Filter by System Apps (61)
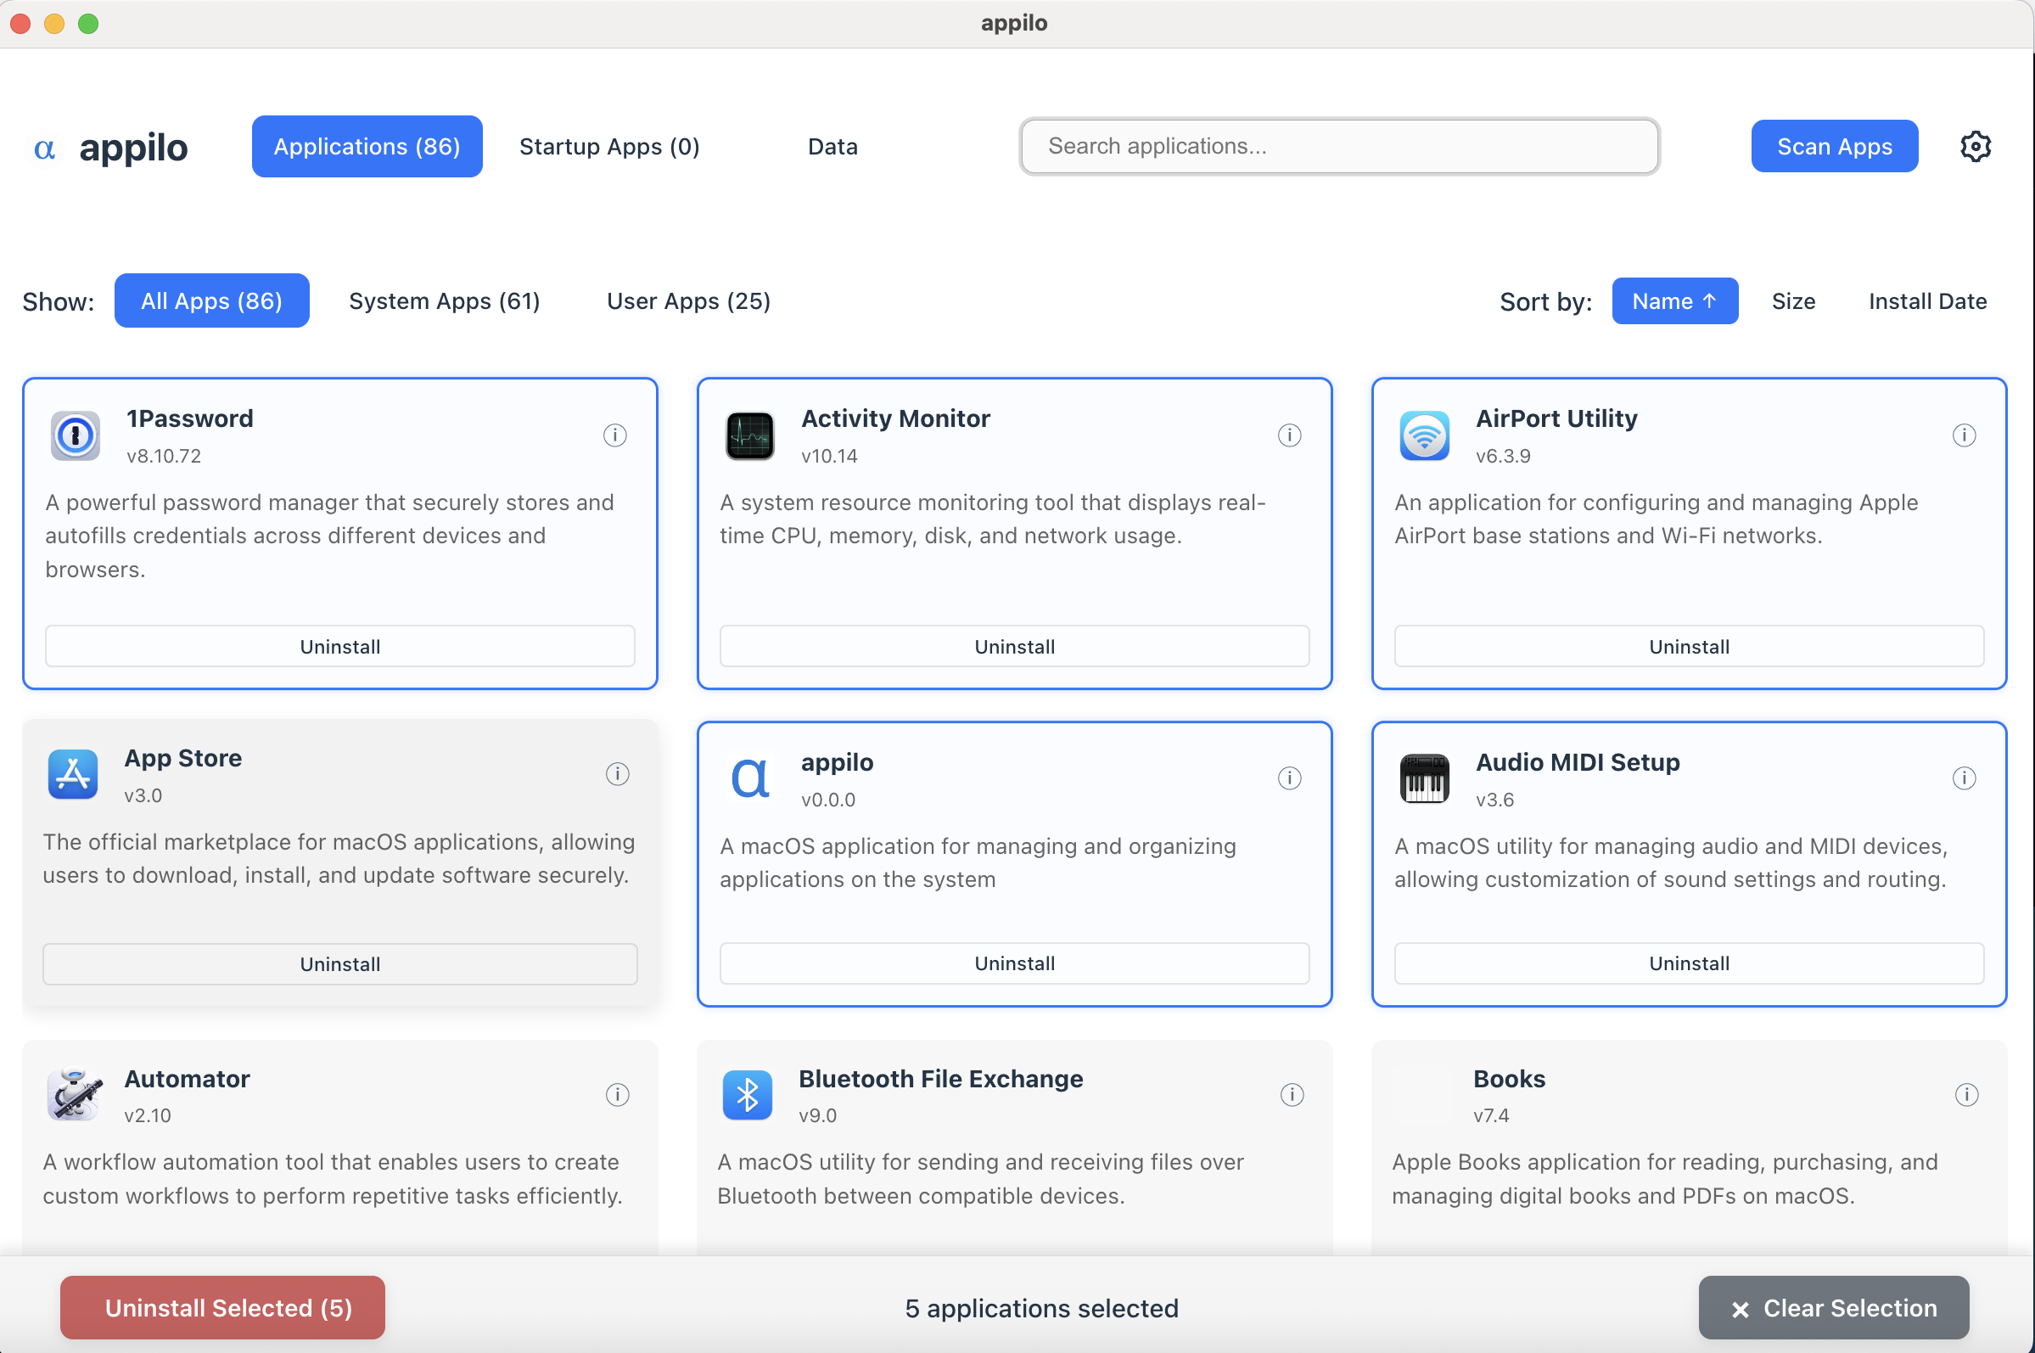This screenshot has width=2035, height=1353. pos(445,300)
